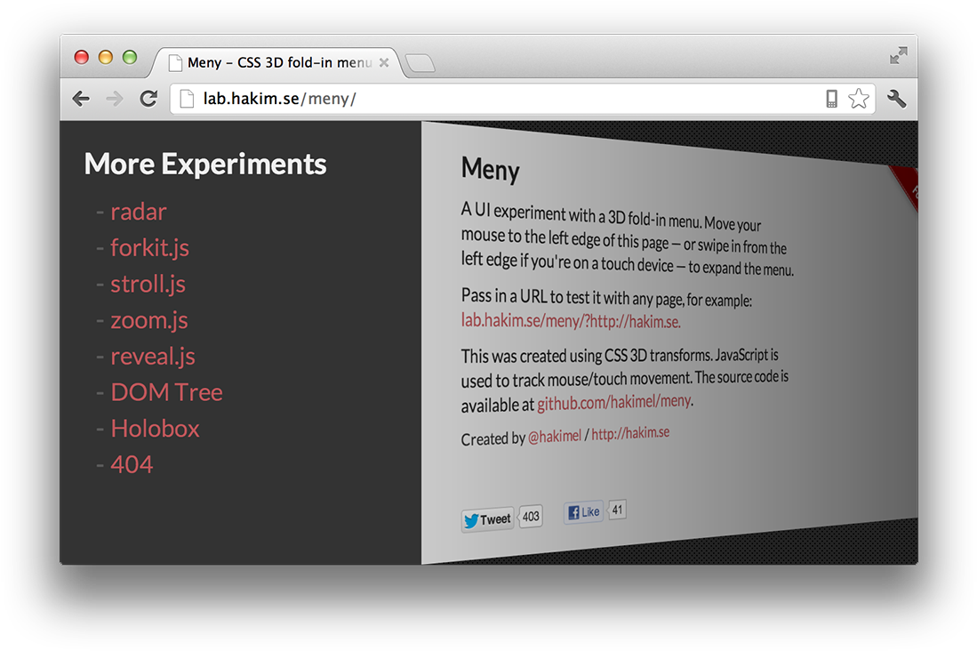The image size is (977, 651).
Task: Click the page icon in the address bar
Action: coord(184,98)
